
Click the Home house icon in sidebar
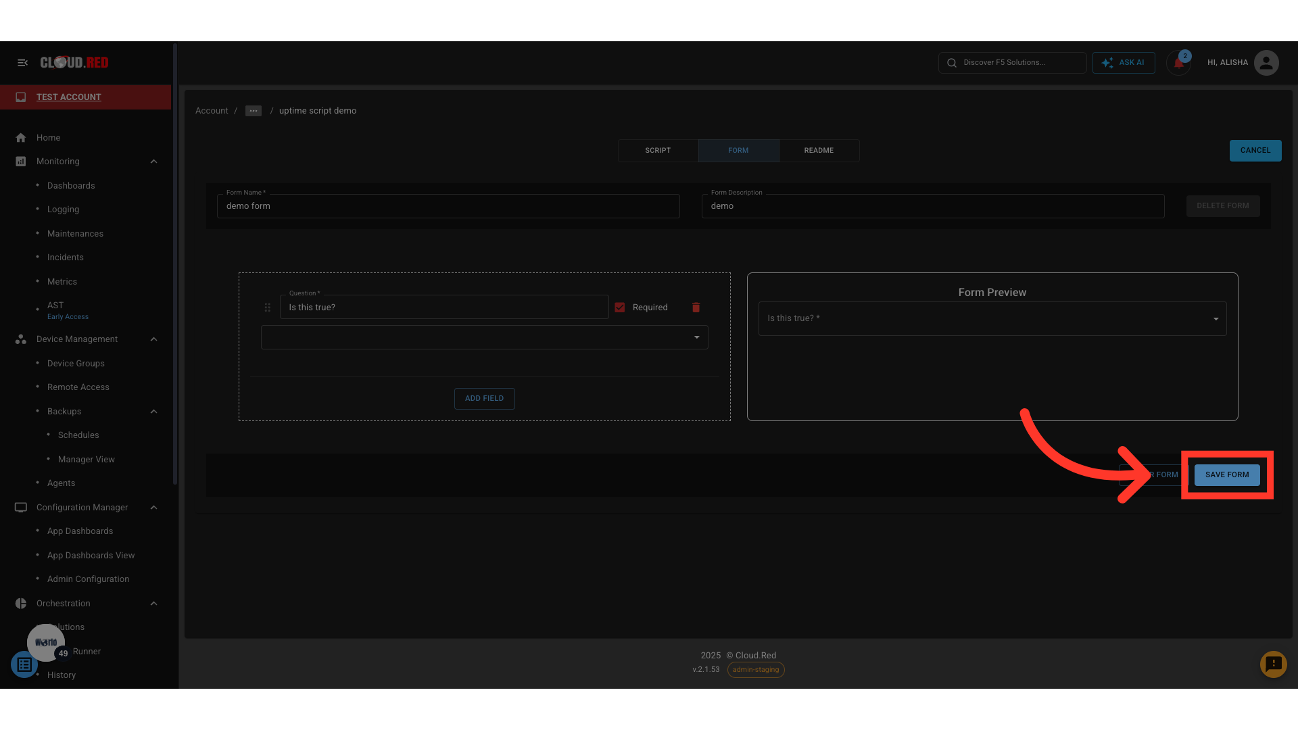pyautogui.click(x=21, y=138)
